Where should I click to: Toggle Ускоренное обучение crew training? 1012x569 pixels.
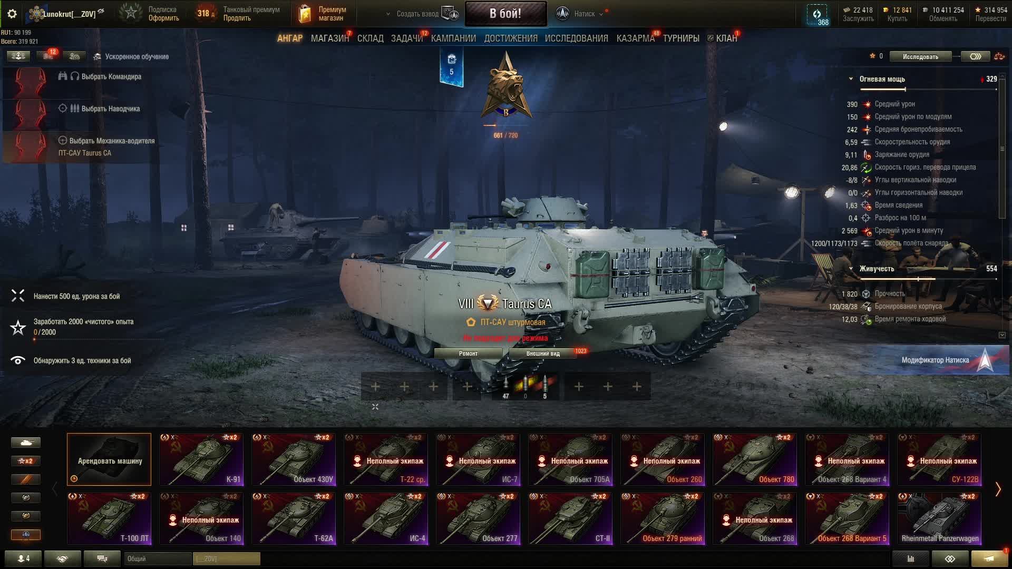click(x=131, y=56)
